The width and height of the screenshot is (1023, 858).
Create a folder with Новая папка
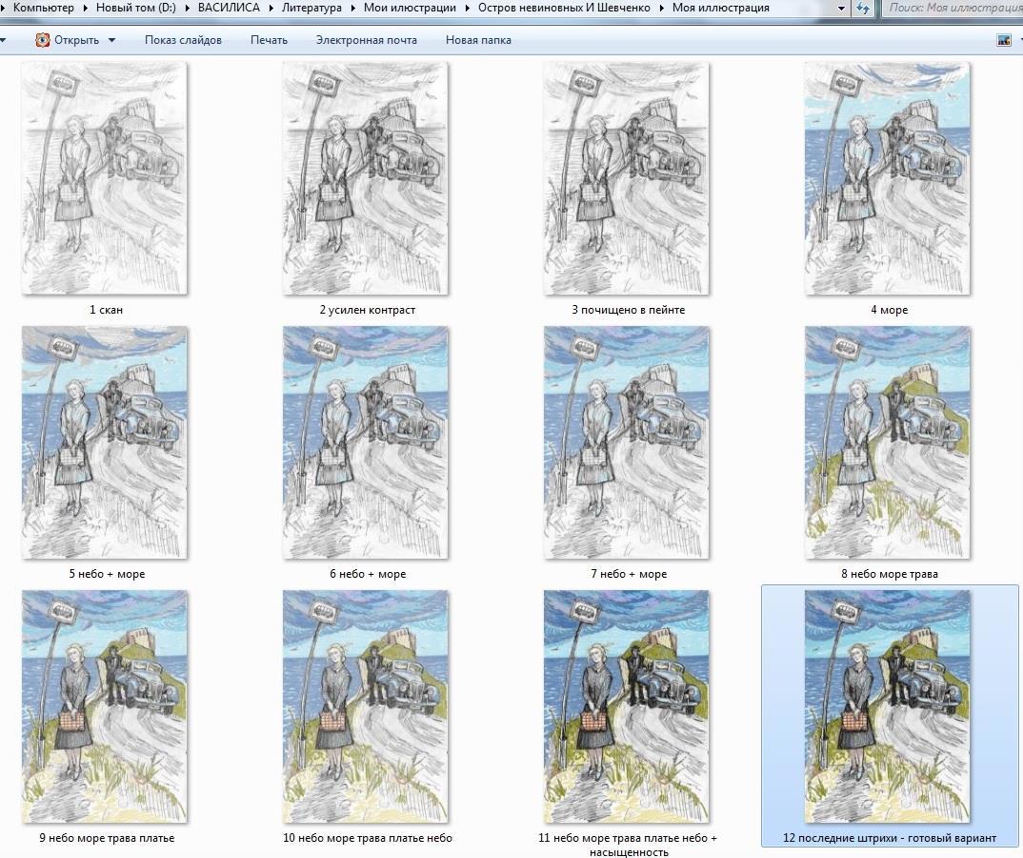point(478,40)
